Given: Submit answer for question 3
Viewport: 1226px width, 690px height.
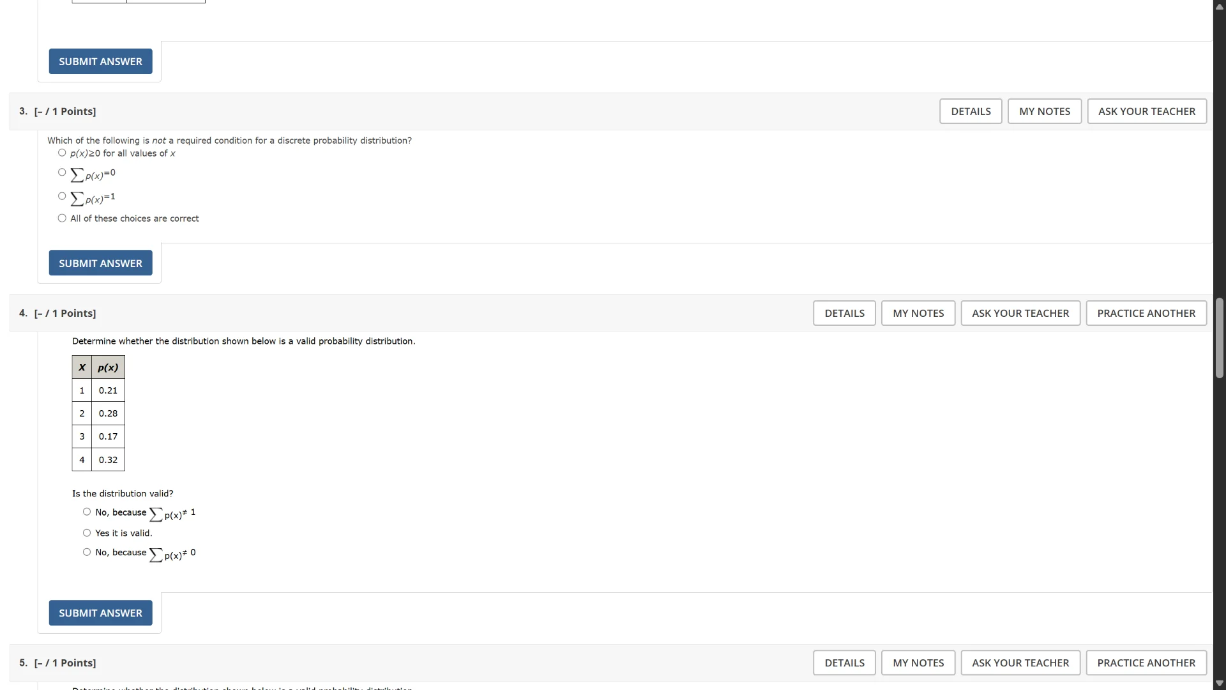Looking at the screenshot, I should click(x=100, y=263).
